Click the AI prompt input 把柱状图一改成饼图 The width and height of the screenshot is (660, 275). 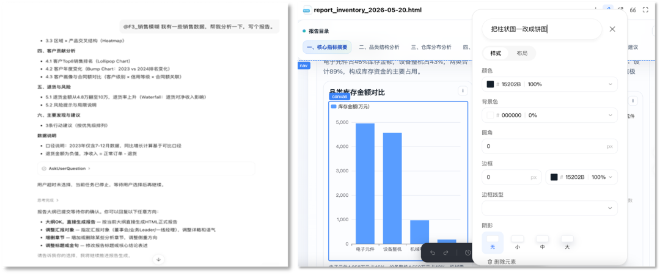541,29
